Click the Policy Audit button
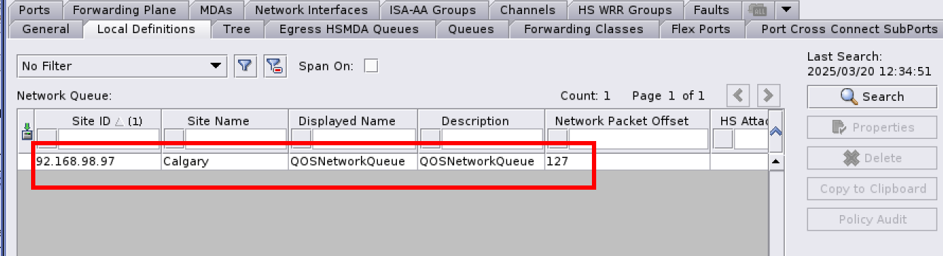This screenshot has width=943, height=256. [872, 219]
